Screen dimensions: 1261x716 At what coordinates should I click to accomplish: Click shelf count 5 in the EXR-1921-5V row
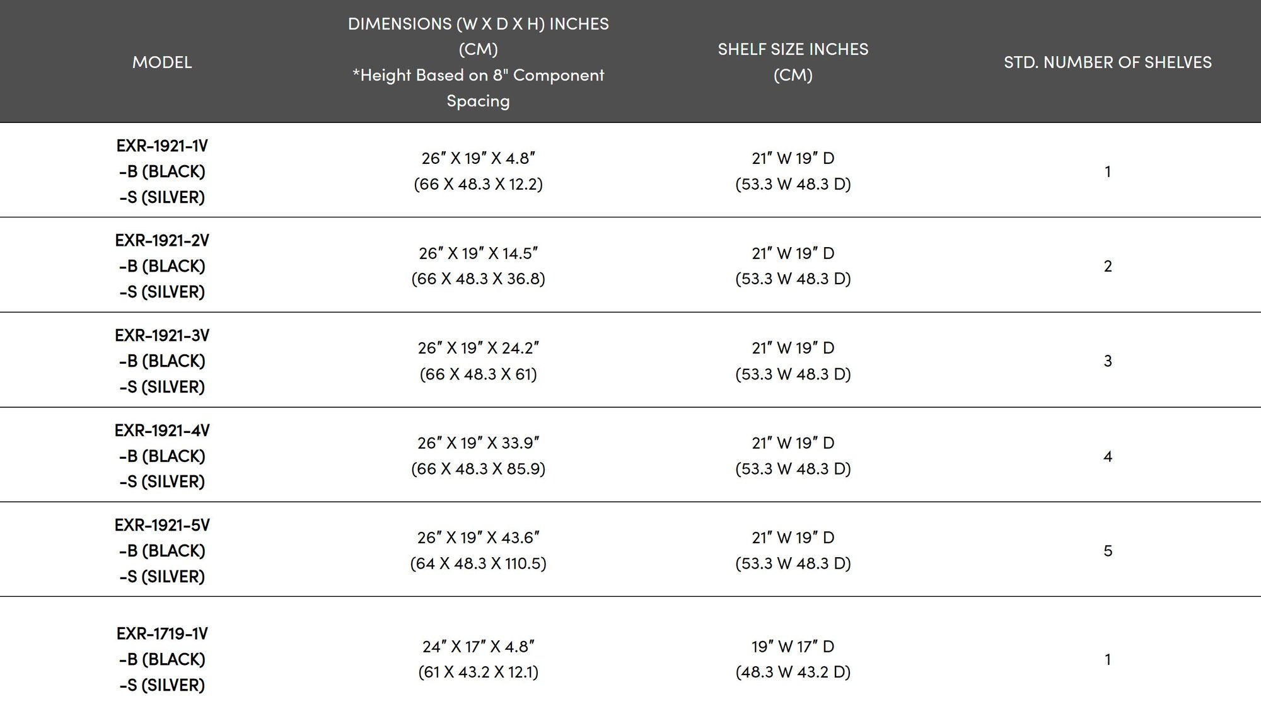click(1108, 550)
